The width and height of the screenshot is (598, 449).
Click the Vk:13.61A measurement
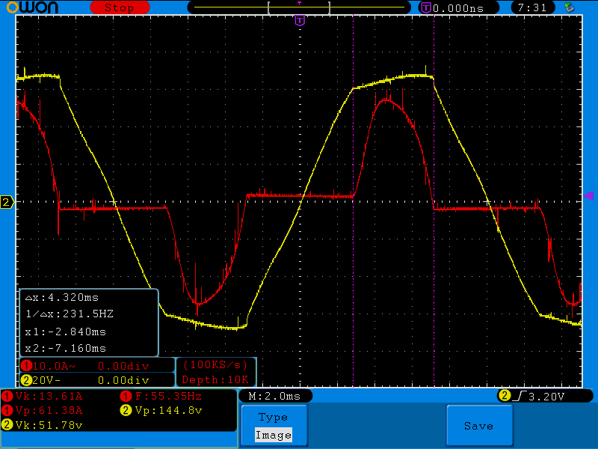(x=49, y=397)
